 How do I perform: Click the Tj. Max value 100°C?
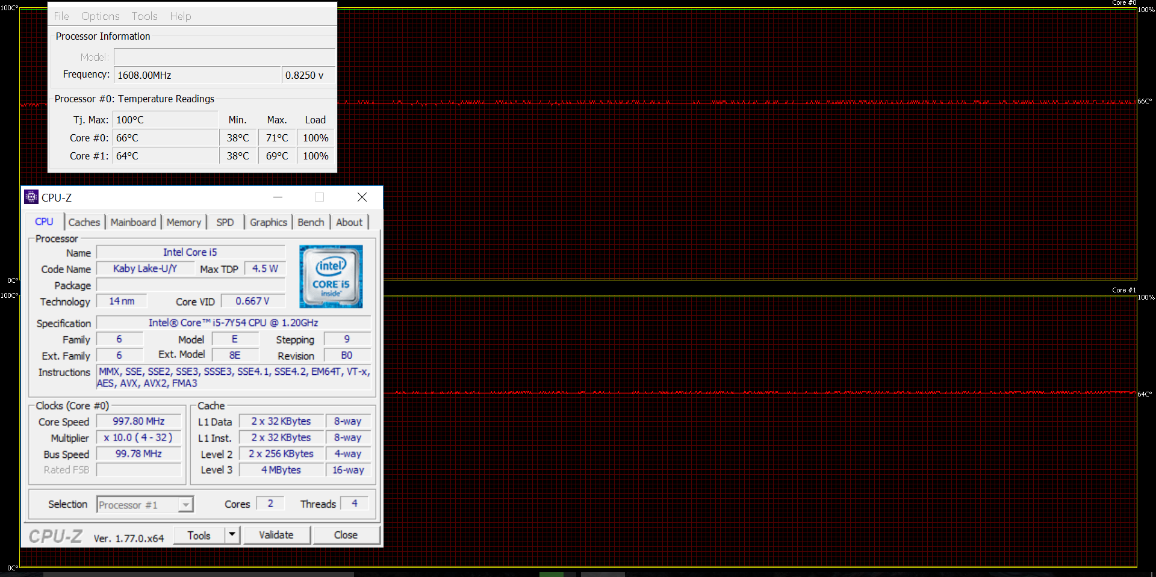[x=166, y=120]
